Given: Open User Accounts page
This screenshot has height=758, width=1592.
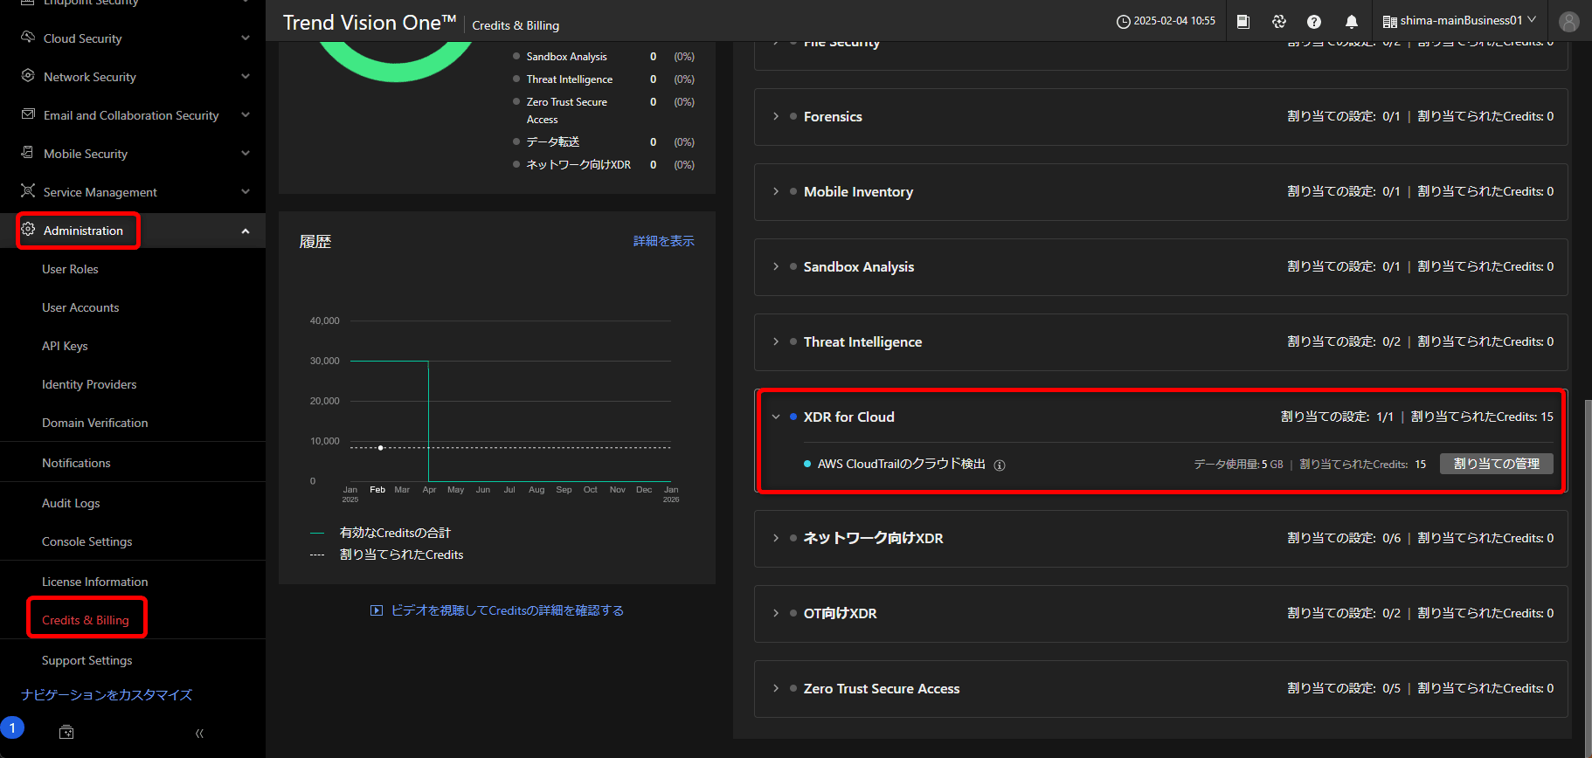Looking at the screenshot, I should coord(80,307).
